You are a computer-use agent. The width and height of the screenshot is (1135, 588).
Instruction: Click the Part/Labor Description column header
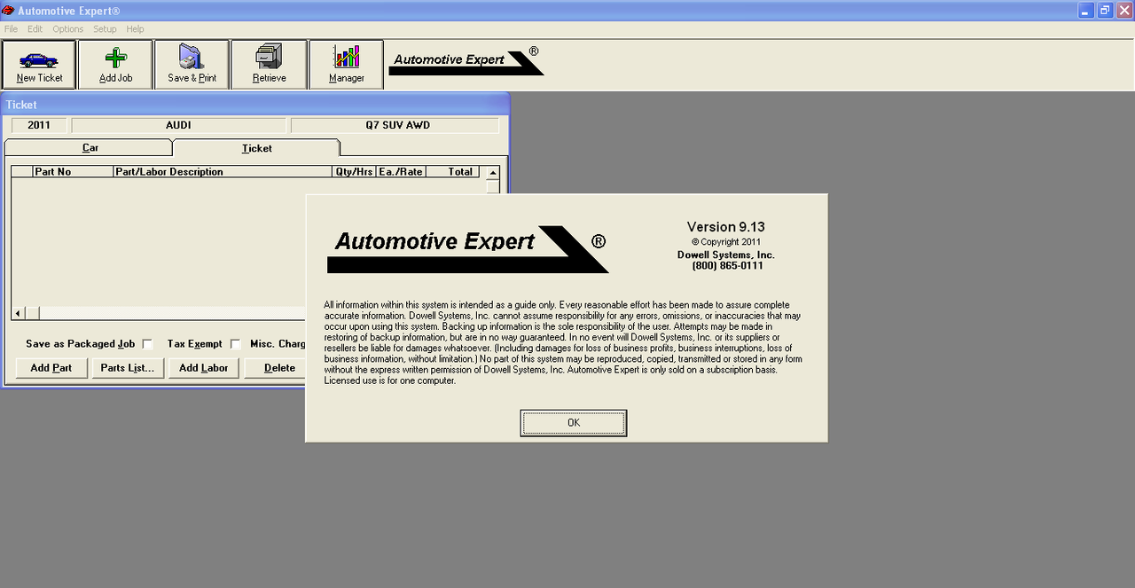click(x=223, y=172)
